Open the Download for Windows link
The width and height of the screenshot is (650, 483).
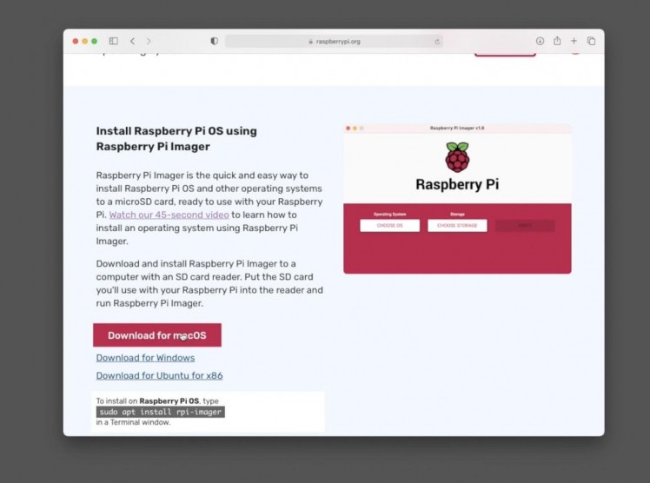click(145, 358)
